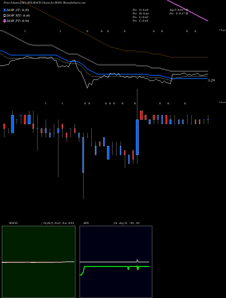The height and width of the screenshot is (298, 226).
Task: Select the 'DOW ST: 0.39' legend text
Action: point(18,10)
